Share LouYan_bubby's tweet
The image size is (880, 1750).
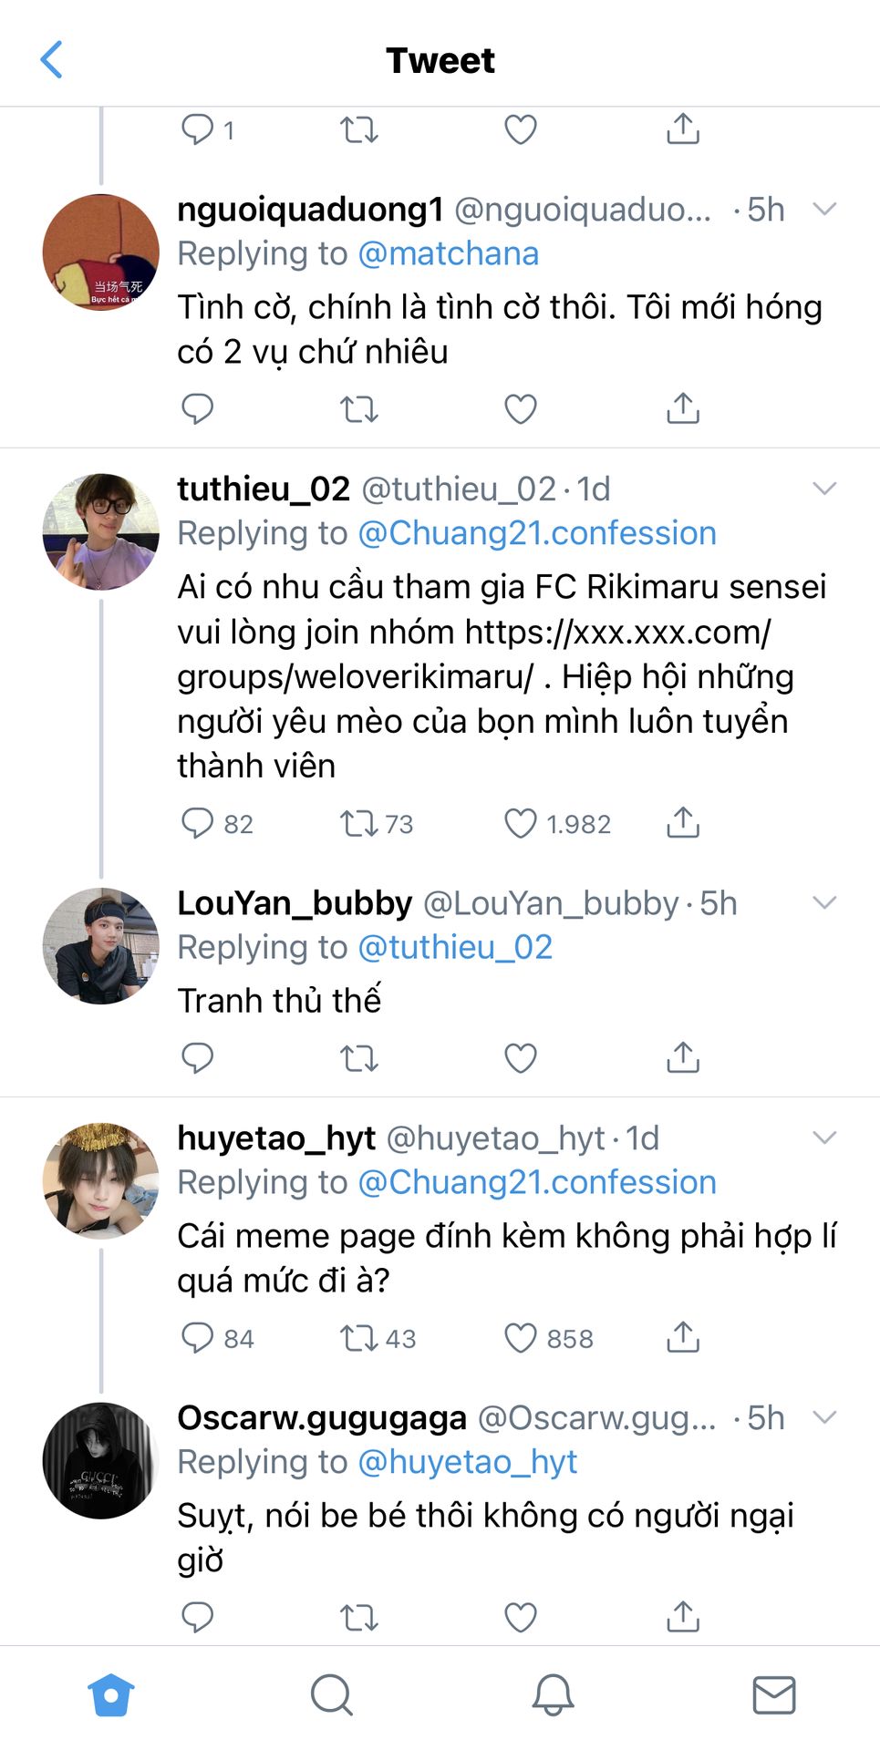tap(683, 1057)
